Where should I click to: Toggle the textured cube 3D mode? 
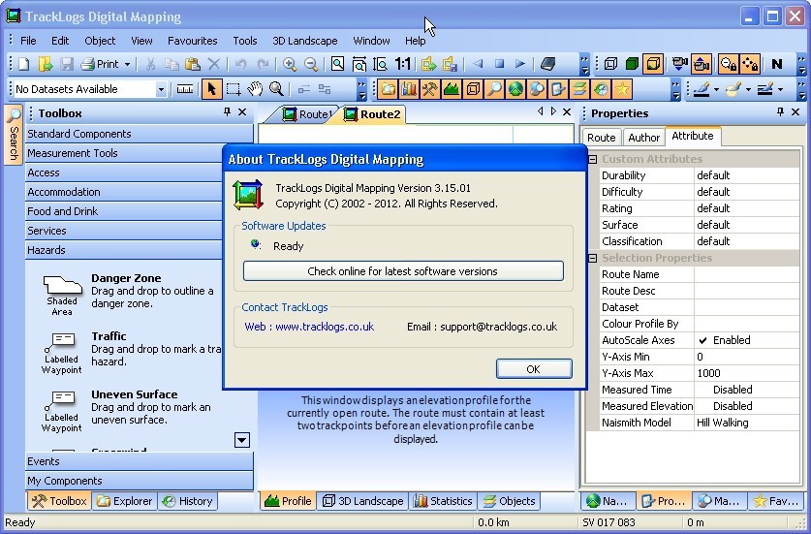click(654, 64)
